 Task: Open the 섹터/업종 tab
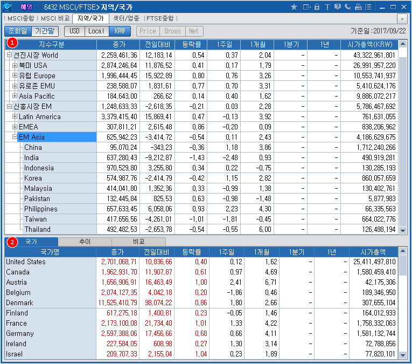click(x=126, y=18)
